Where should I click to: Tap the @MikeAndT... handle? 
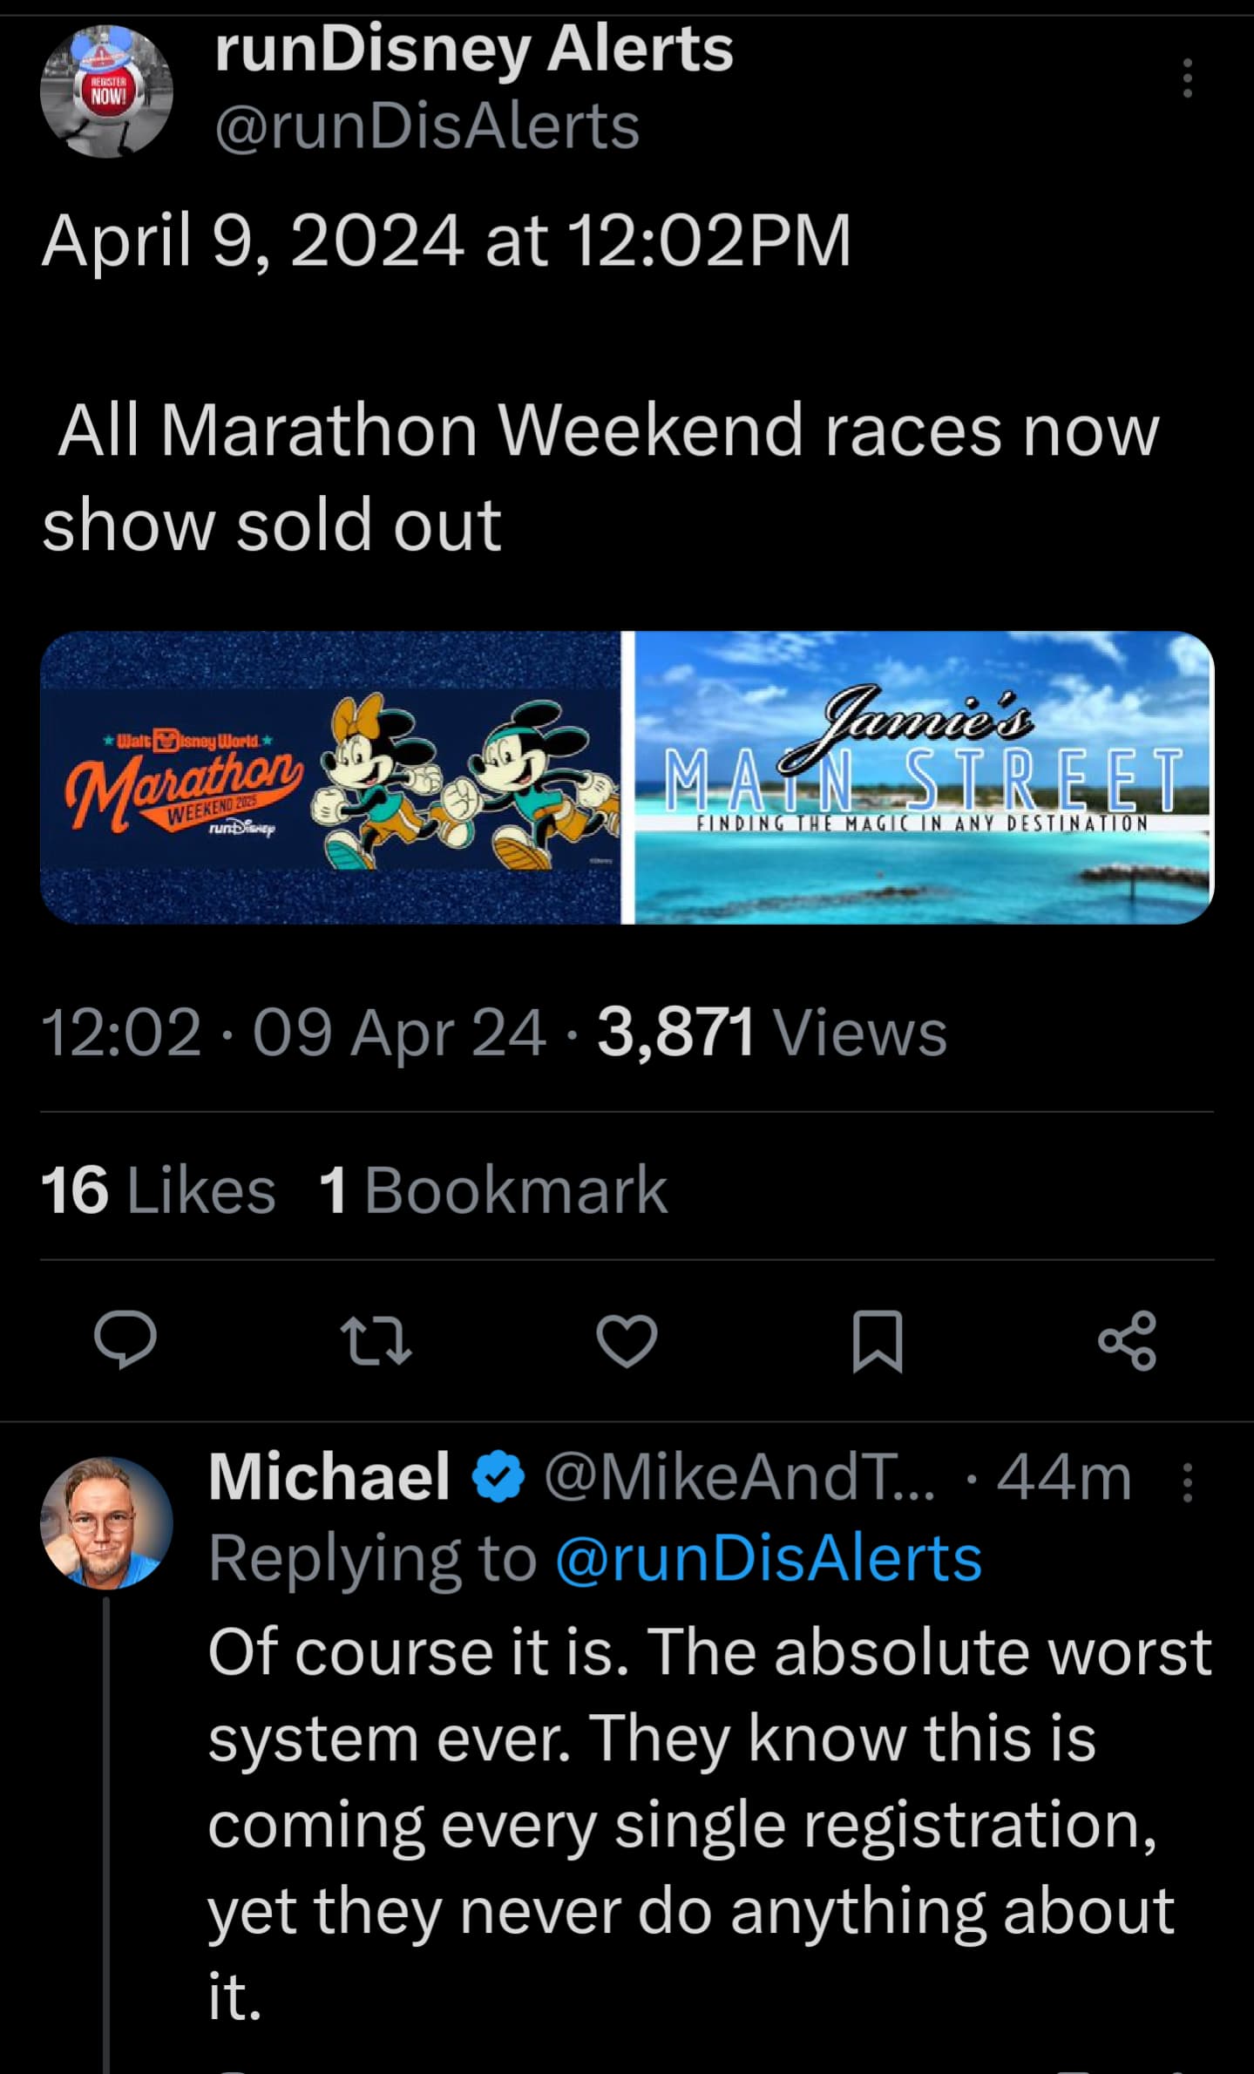coord(739,1479)
